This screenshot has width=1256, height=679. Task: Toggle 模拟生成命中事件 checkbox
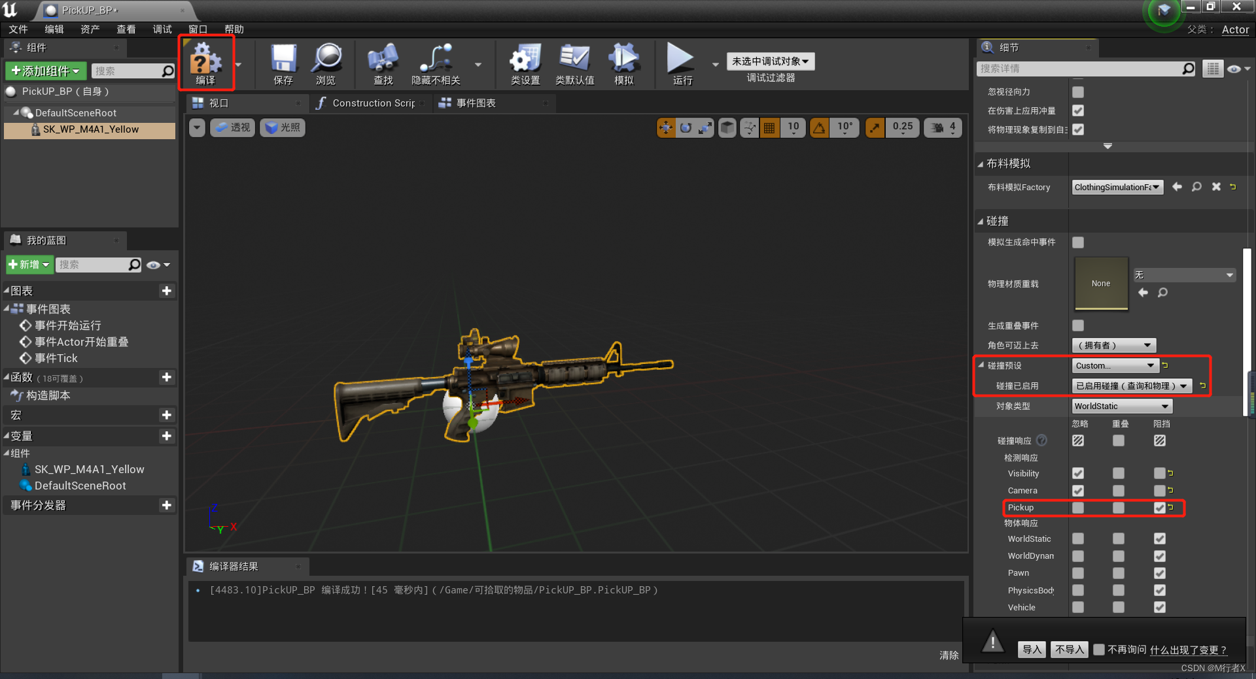point(1078,242)
